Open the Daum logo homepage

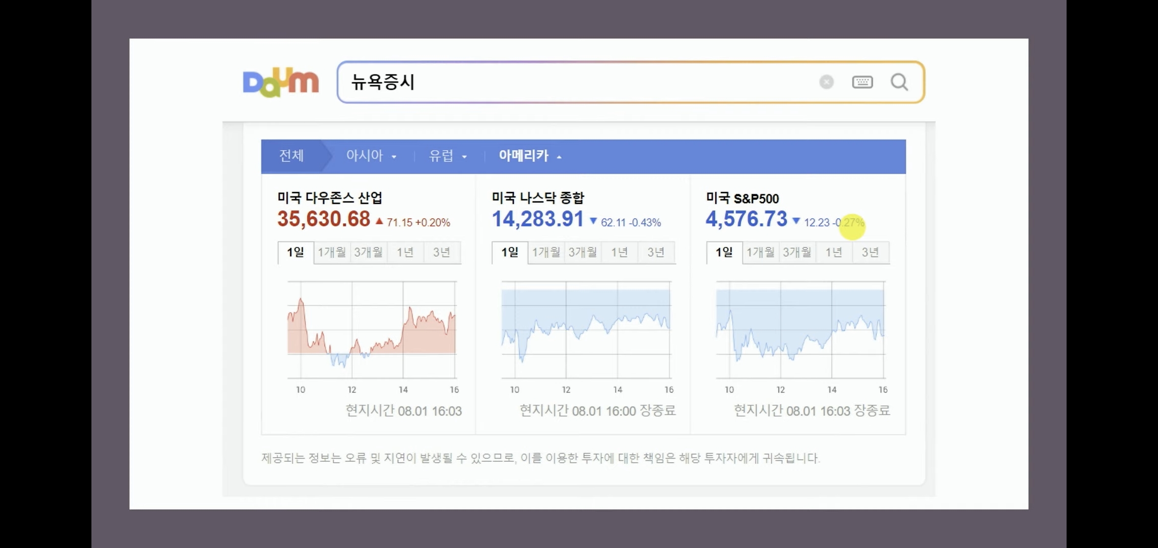pyautogui.click(x=281, y=82)
